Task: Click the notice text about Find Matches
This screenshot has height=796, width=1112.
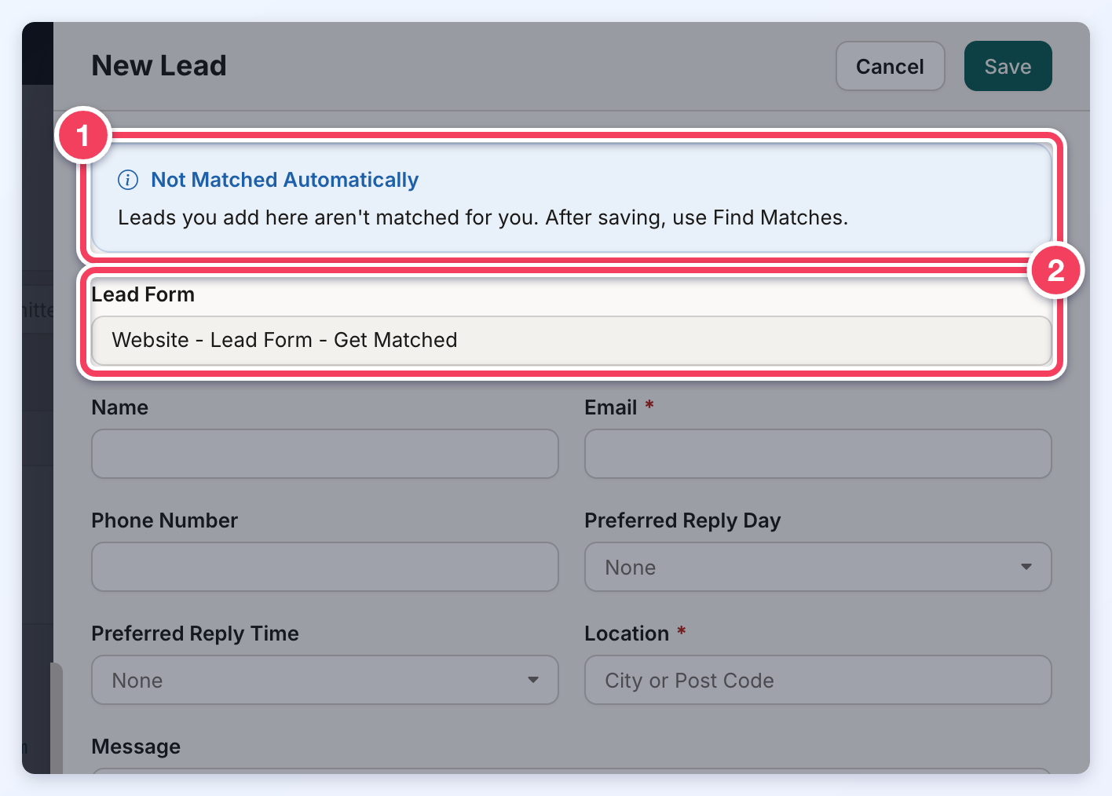Action: pos(483,217)
